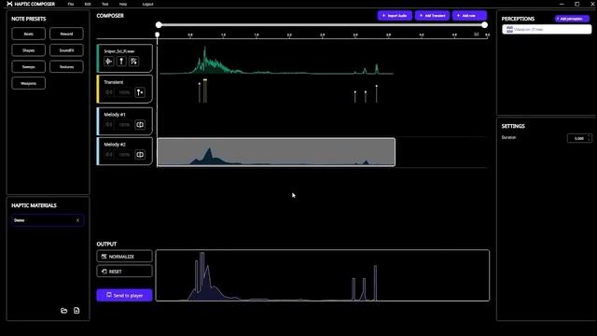597x336 pixels.
Task: Select the Melody #2 gray clip
Action: (276, 152)
